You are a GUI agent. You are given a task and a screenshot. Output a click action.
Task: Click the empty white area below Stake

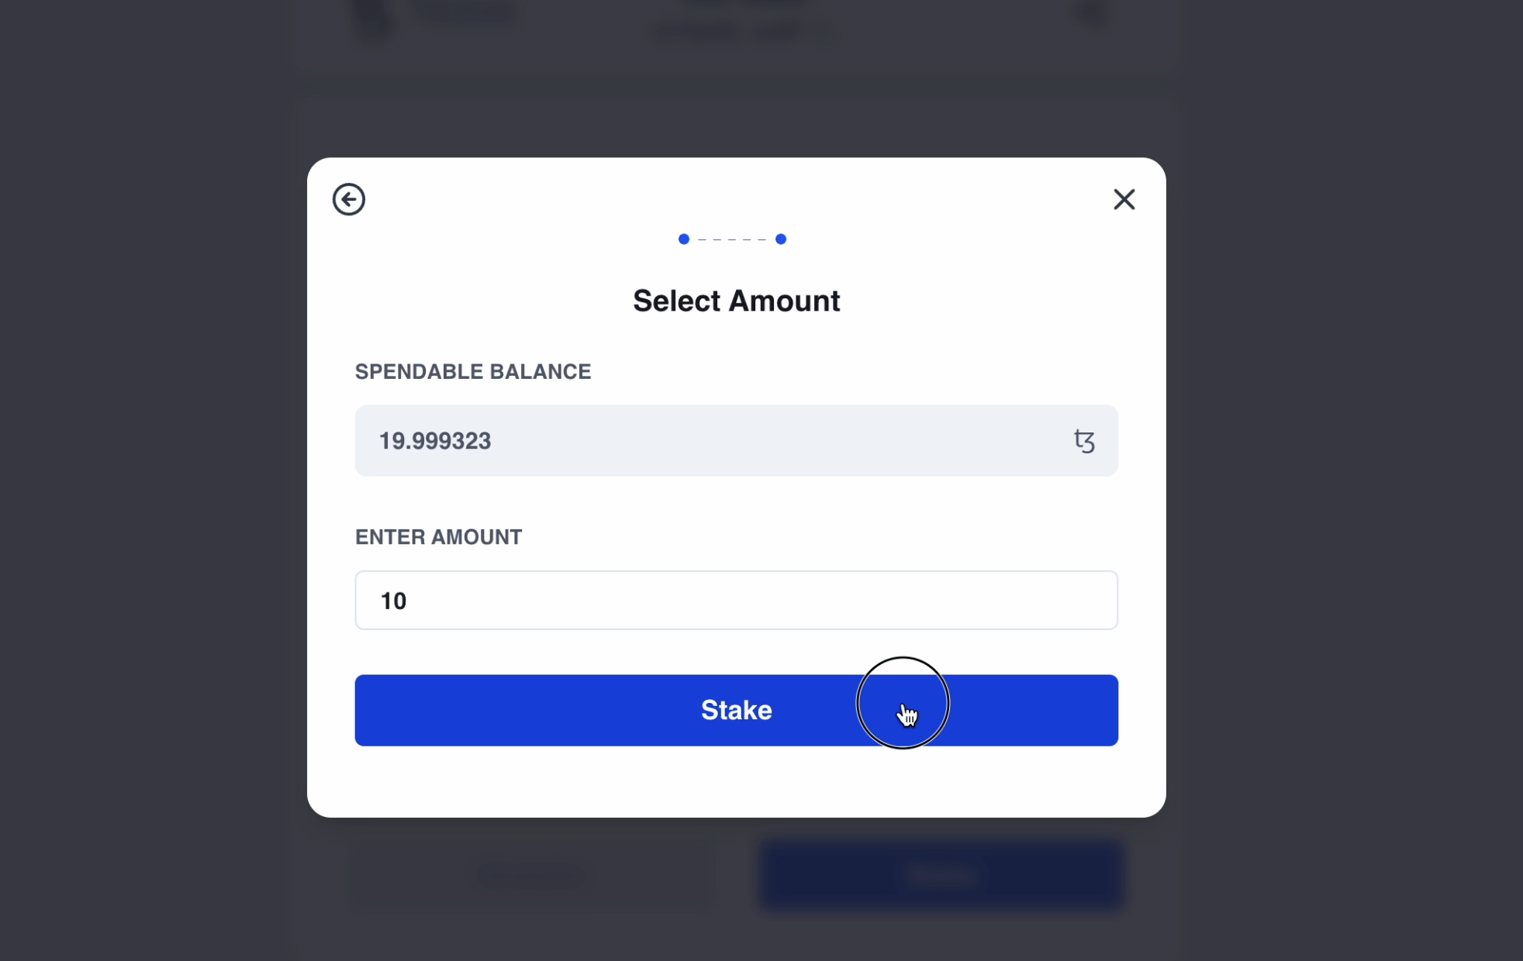coord(736,781)
